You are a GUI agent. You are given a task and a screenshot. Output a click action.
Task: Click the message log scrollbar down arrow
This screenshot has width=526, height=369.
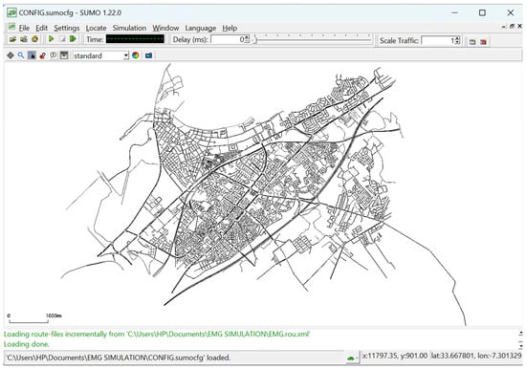[520, 345]
